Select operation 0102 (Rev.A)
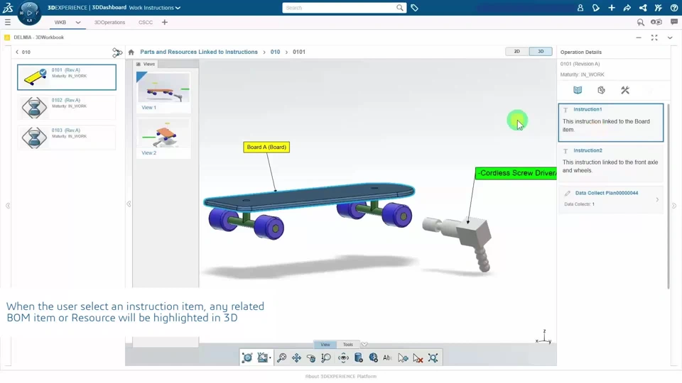This screenshot has width=682, height=383. [67, 107]
